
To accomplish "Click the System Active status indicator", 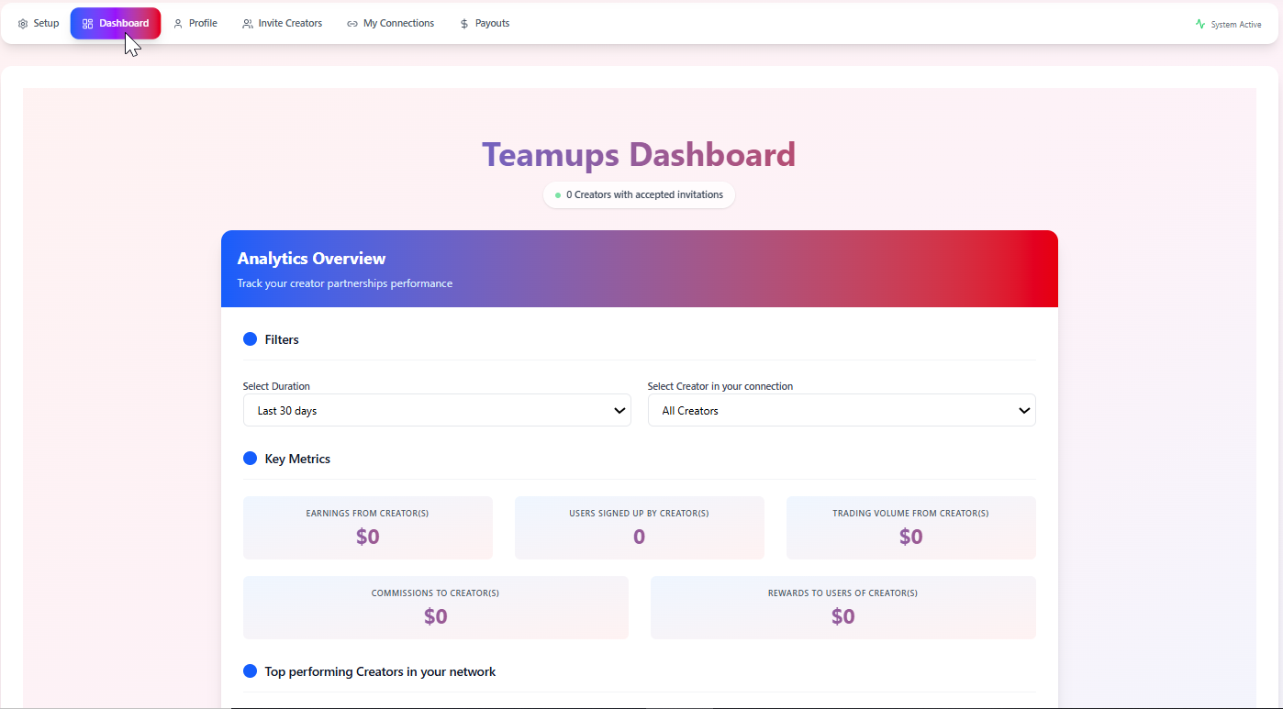I will coord(1228,23).
